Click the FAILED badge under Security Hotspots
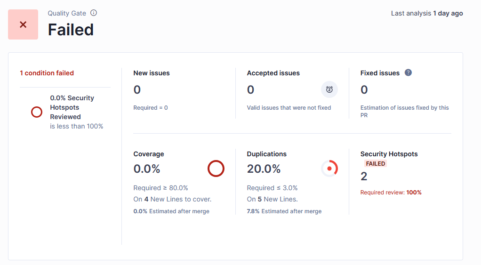481x265 pixels. click(x=376, y=164)
